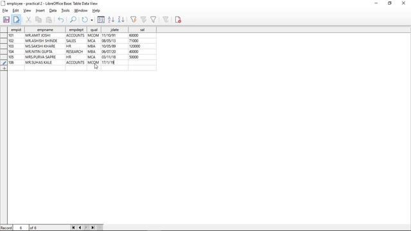411x231 pixels.
Task: Select the empname column header
Action: pyautogui.click(x=45, y=30)
